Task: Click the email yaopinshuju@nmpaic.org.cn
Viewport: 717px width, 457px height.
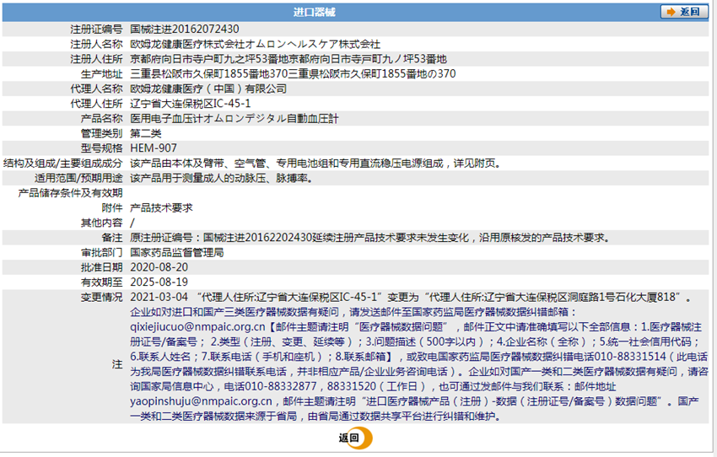Action: (x=202, y=401)
